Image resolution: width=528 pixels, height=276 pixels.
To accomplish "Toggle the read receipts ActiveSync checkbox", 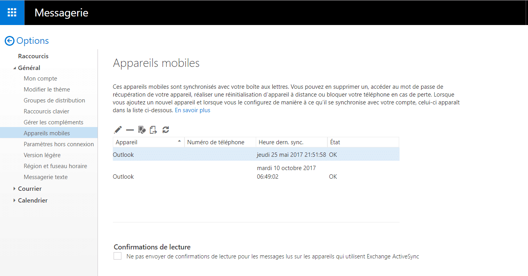I will coord(118,256).
